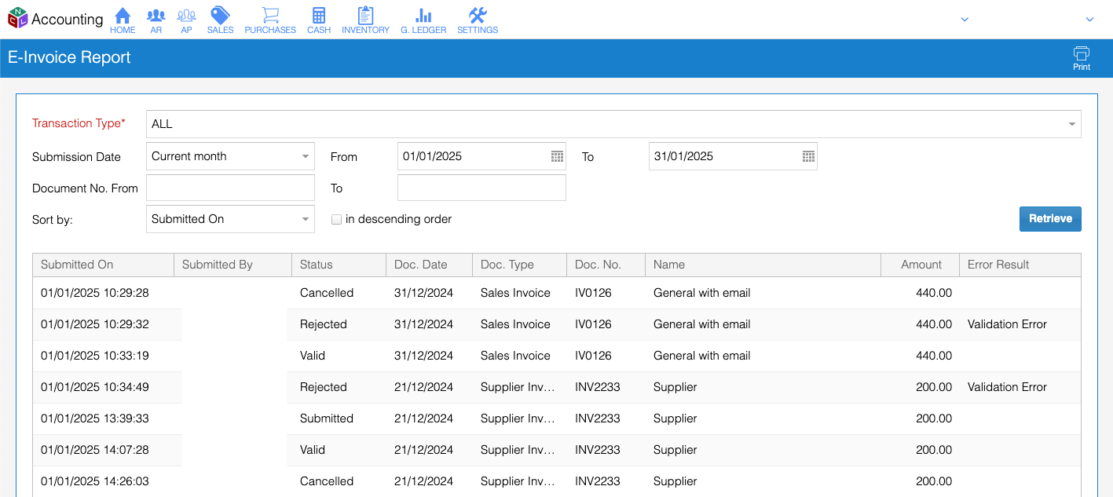Click the INVENTORY icon
The width and height of the screenshot is (1113, 497).
364,19
